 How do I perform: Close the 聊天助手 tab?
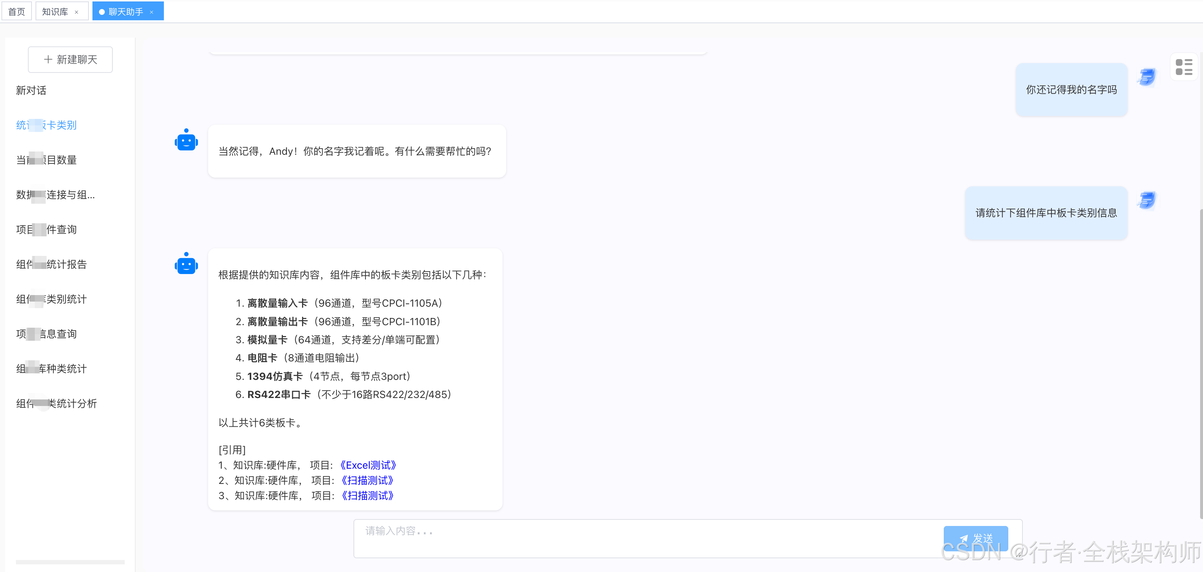click(x=151, y=12)
